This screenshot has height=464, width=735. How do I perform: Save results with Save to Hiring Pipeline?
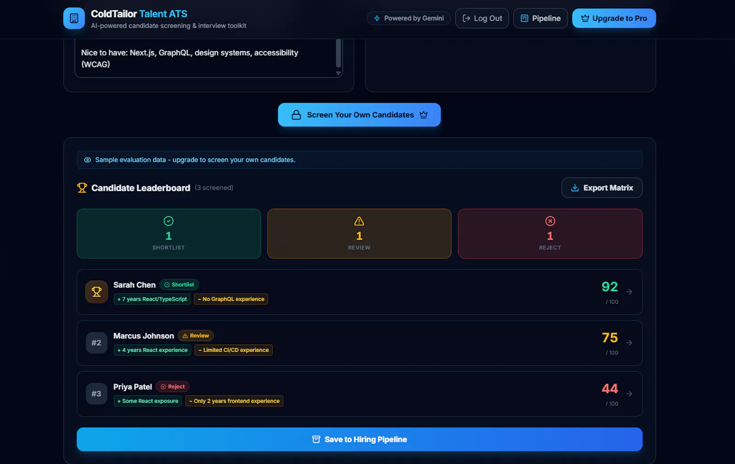359,439
